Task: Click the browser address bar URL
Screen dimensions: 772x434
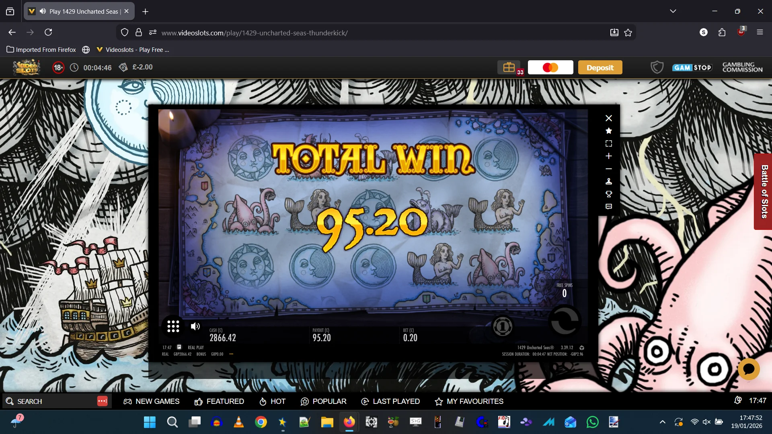Action: [x=255, y=33]
